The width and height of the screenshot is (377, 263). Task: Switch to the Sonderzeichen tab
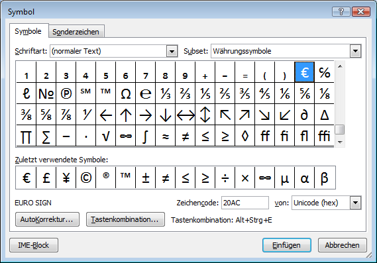(76, 32)
